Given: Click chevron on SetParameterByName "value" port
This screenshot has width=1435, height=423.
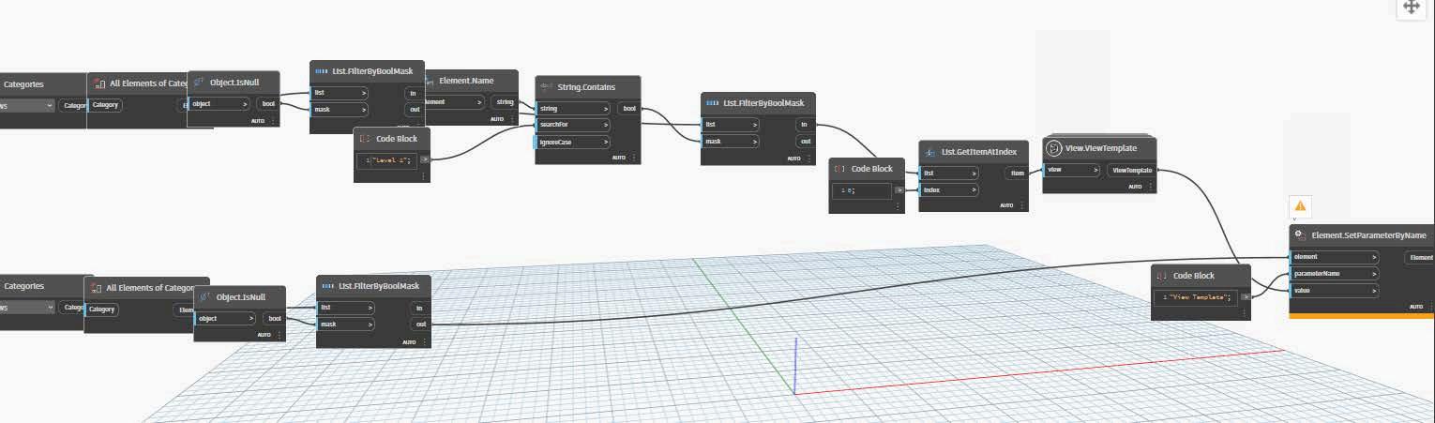Looking at the screenshot, I should pos(1374,291).
